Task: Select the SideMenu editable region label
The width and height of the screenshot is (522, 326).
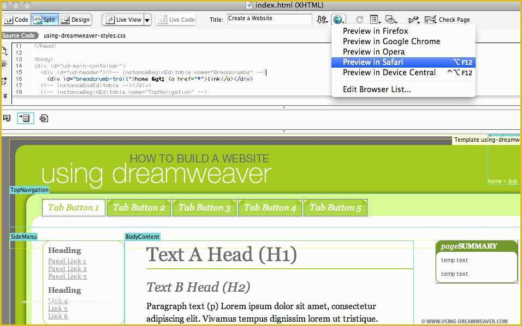Action: [x=23, y=237]
